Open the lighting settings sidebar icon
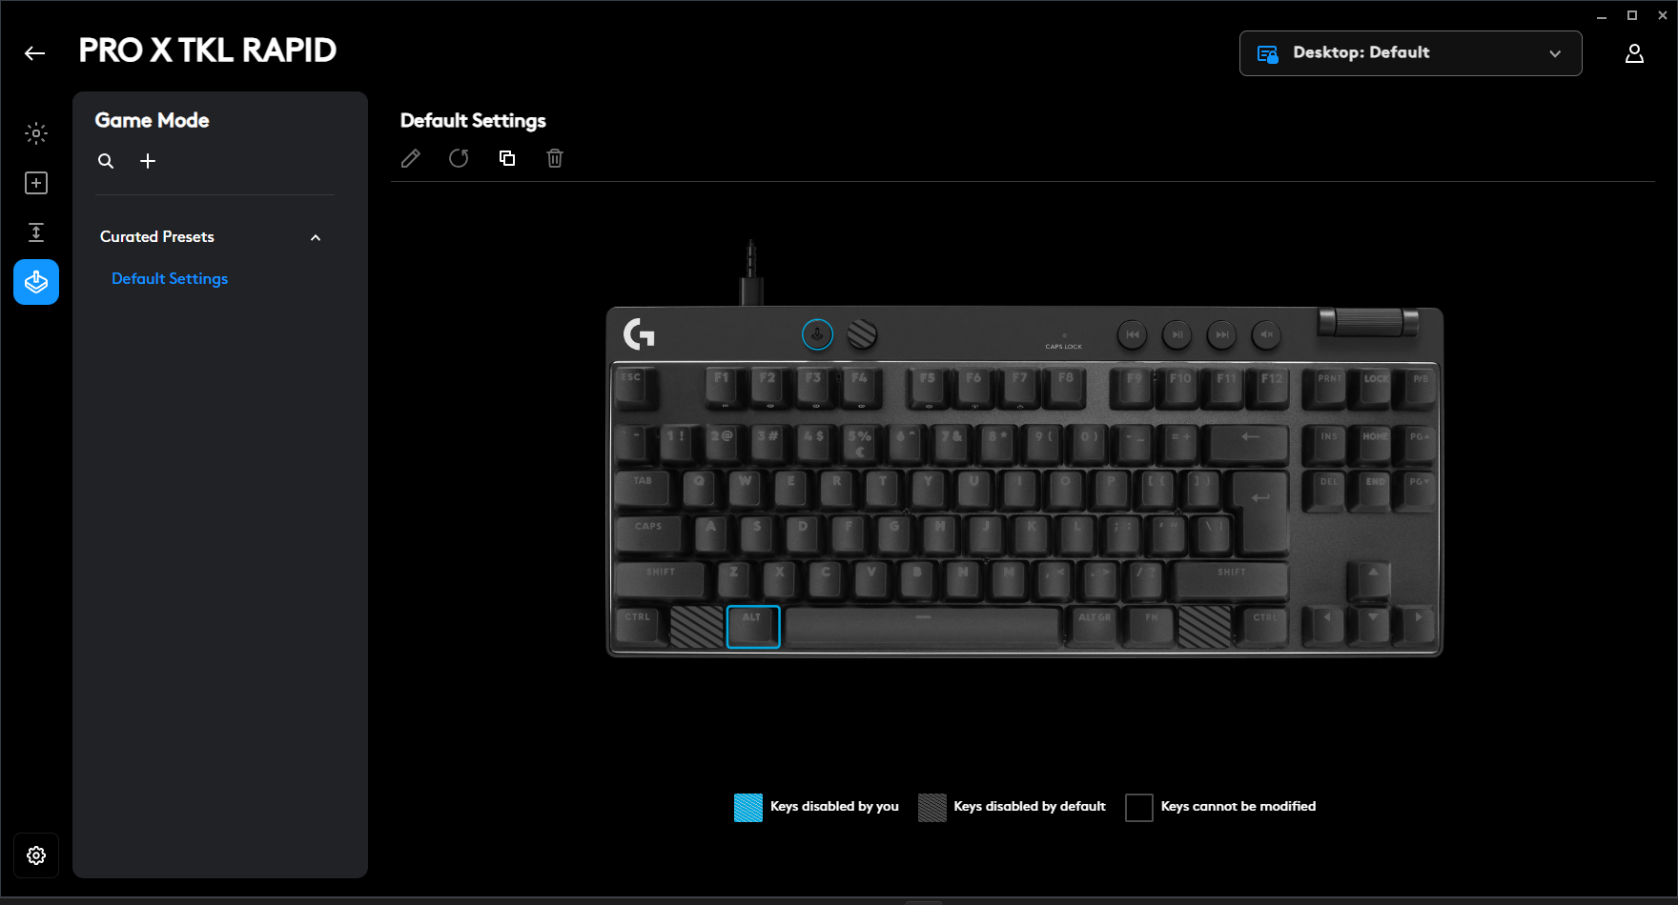This screenshot has width=1678, height=905. tap(36, 133)
